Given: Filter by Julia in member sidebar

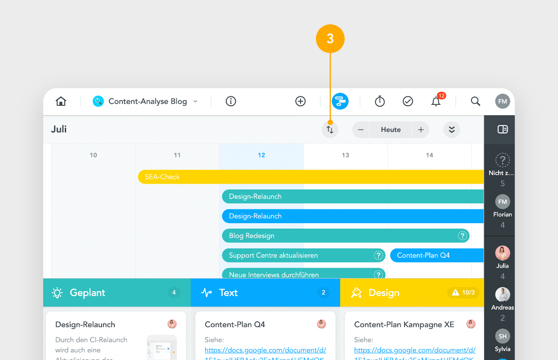Looking at the screenshot, I should coord(503,258).
